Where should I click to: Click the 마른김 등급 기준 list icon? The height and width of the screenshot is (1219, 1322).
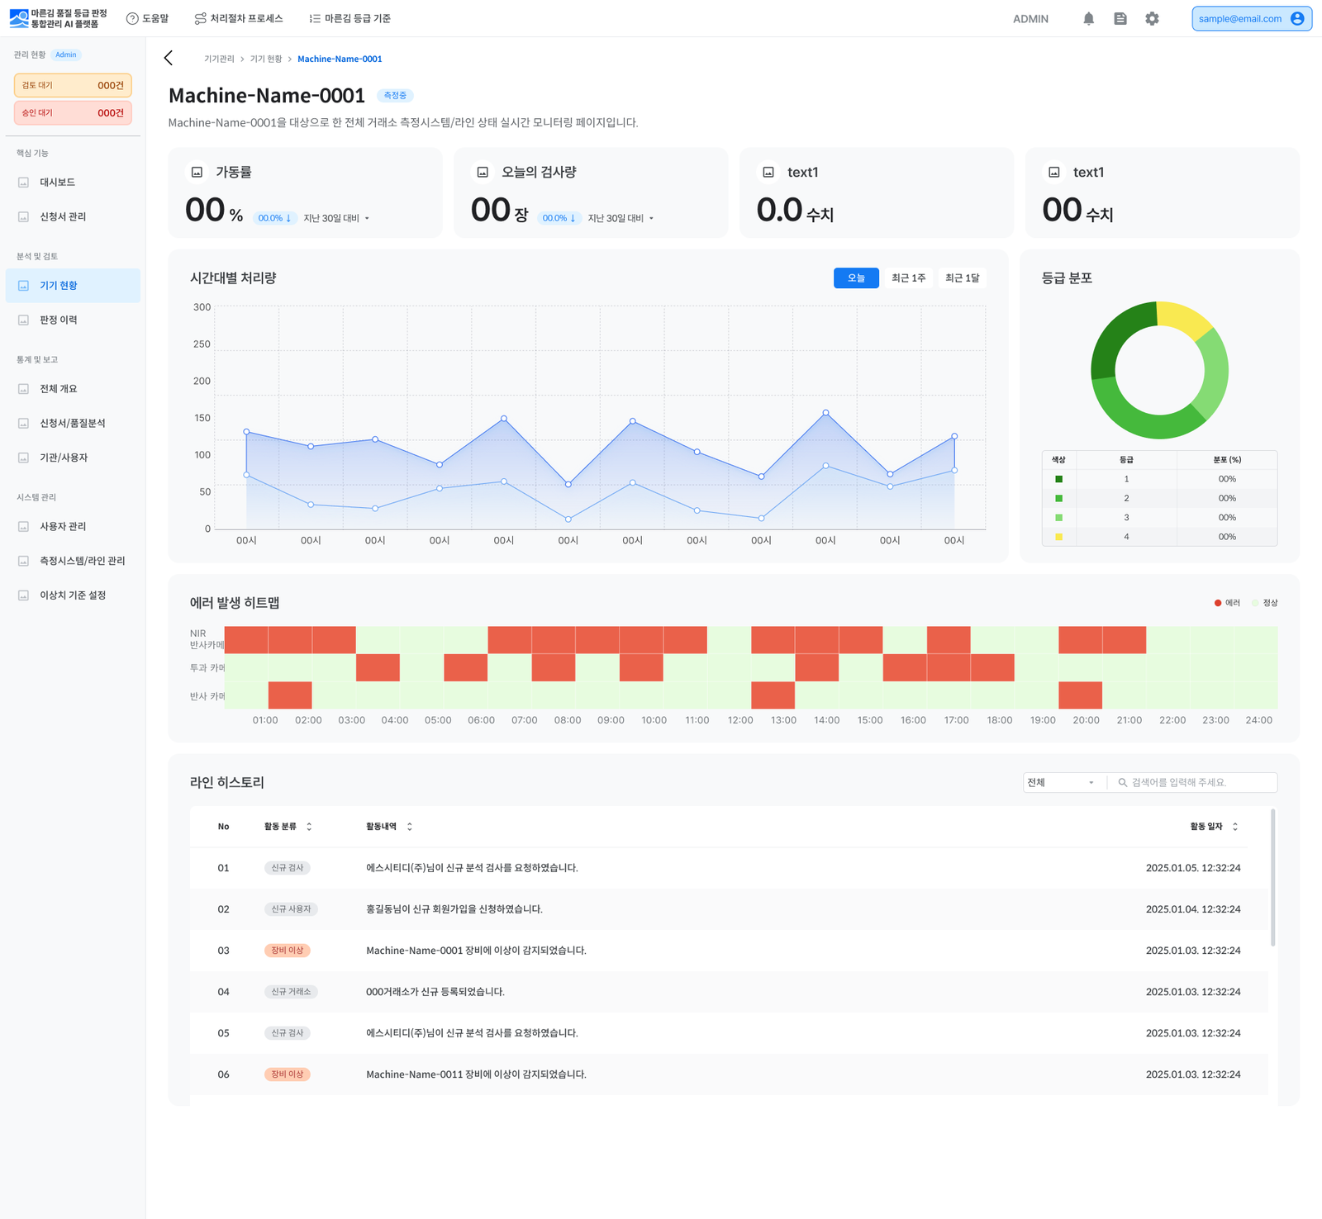pos(315,18)
